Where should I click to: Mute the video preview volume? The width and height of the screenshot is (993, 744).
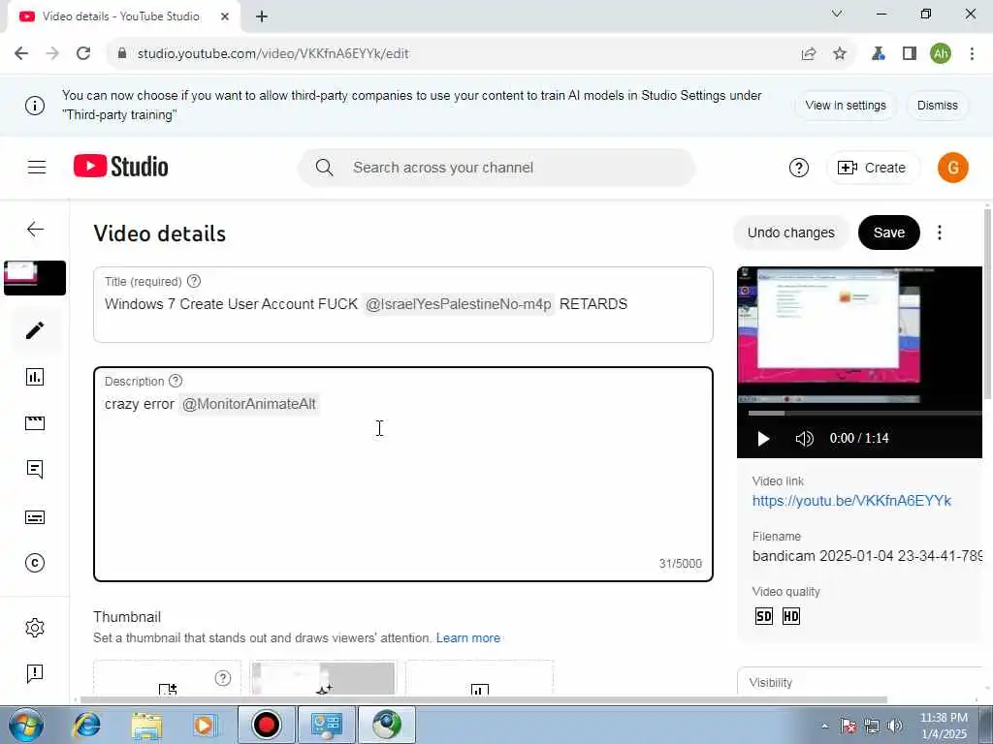pos(804,439)
